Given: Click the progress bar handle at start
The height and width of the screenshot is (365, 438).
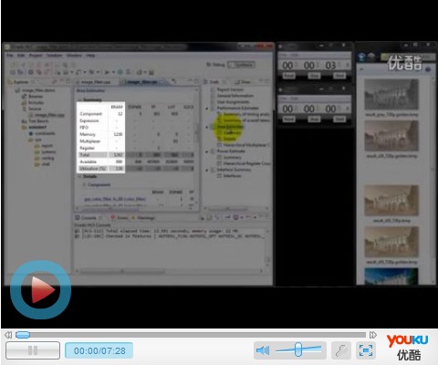Looking at the screenshot, I should tap(23, 335).
